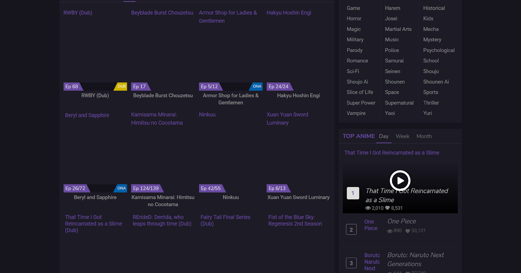521x273 pixels.
Task: Click the white Hakyu Hoshin Engi caption
Action: pyautogui.click(x=298, y=95)
